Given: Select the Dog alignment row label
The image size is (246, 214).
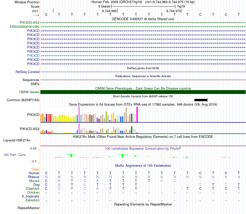Looking at the screenshot, I should [x=36, y=185].
